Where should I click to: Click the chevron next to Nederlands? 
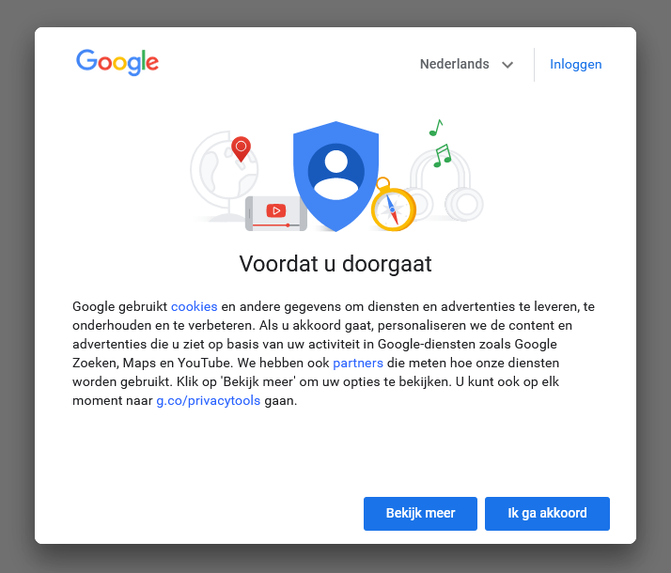click(x=507, y=65)
